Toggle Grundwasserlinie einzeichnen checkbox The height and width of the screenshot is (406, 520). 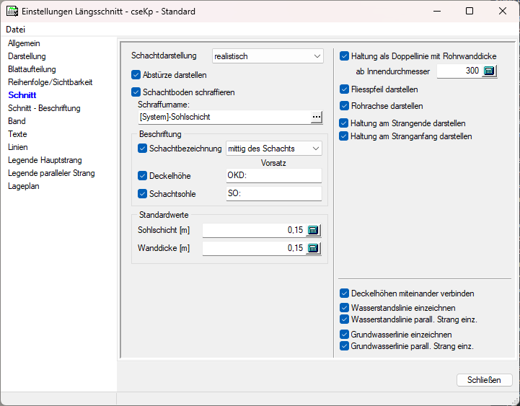click(345, 335)
